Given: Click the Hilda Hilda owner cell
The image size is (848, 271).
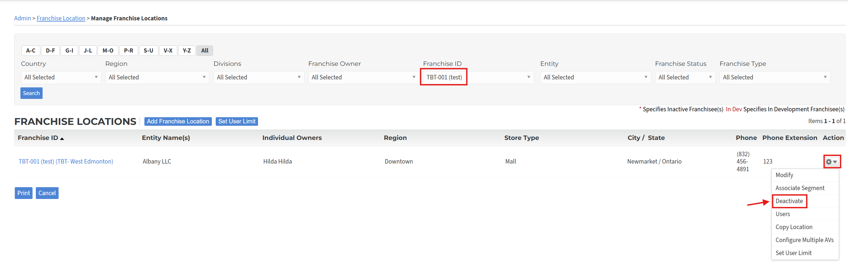Looking at the screenshot, I should tap(278, 161).
